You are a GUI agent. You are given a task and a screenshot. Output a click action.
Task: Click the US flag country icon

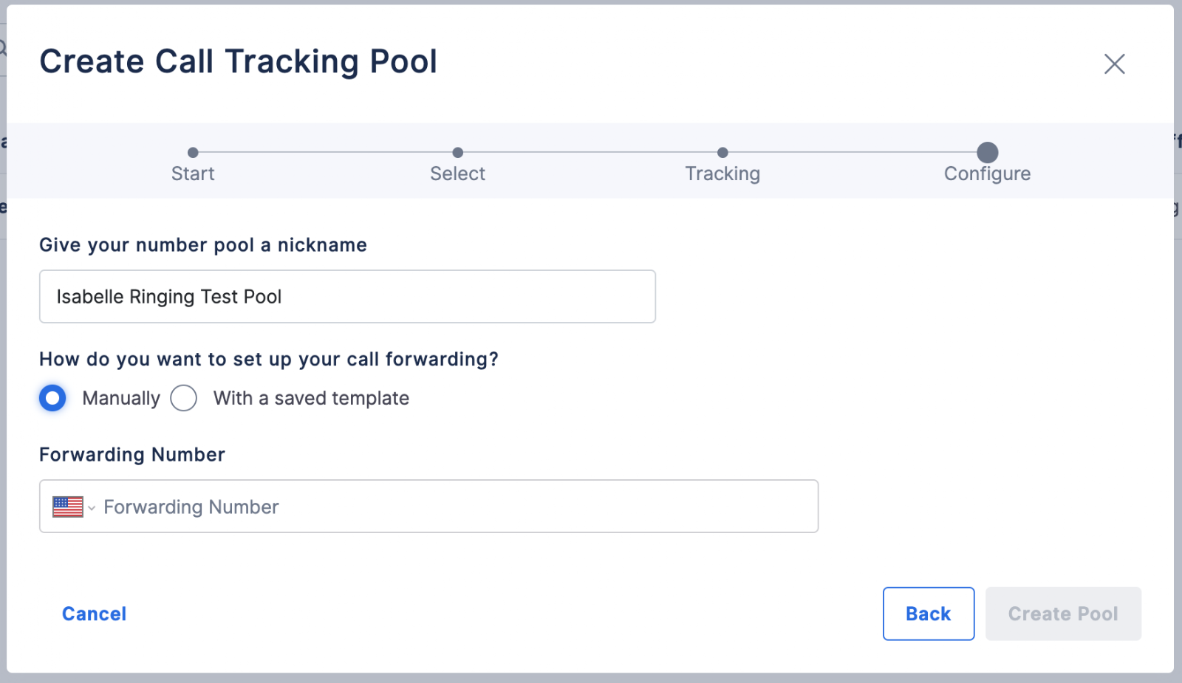pyautogui.click(x=68, y=507)
